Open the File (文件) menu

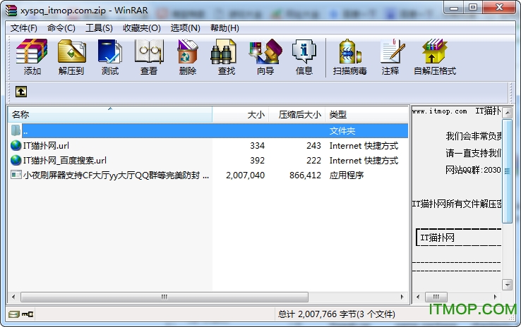pos(23,28)
